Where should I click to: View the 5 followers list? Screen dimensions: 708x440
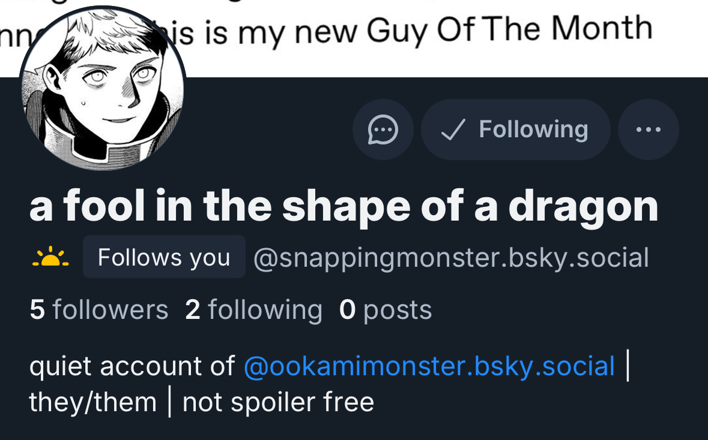coord(98,310)
